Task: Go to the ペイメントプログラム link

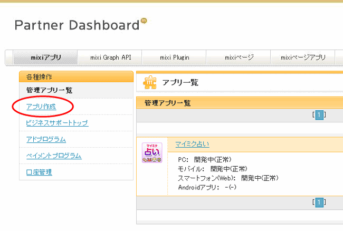Action: (54, 156)
